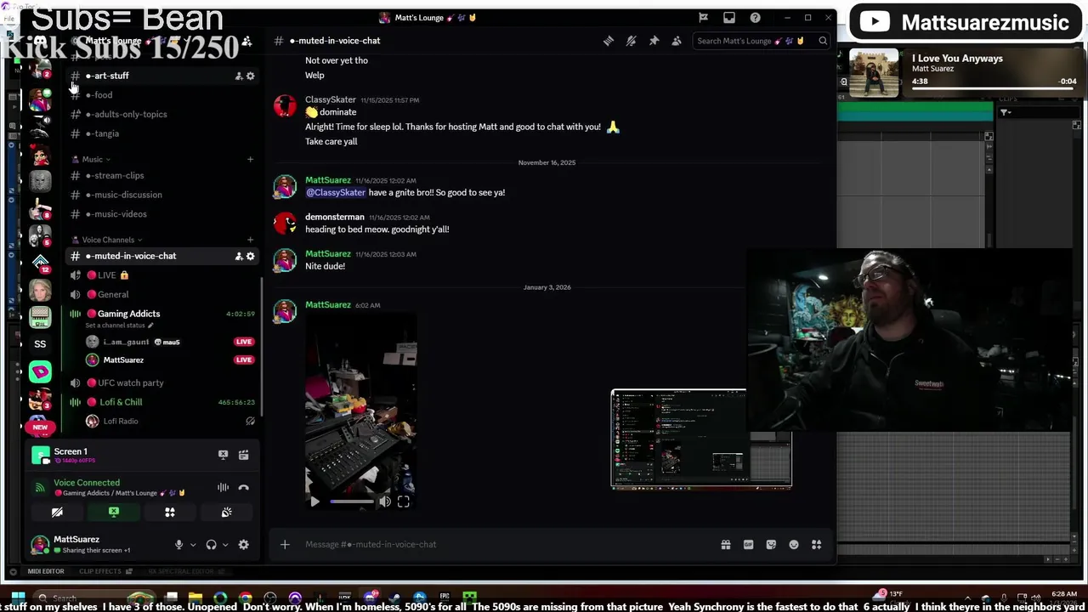The image size is (1088, 612).
Task: Turn on camera button in voice panel
Action: click(x=57, y=512)
